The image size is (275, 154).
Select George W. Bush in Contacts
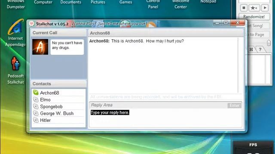coord(58,113)
